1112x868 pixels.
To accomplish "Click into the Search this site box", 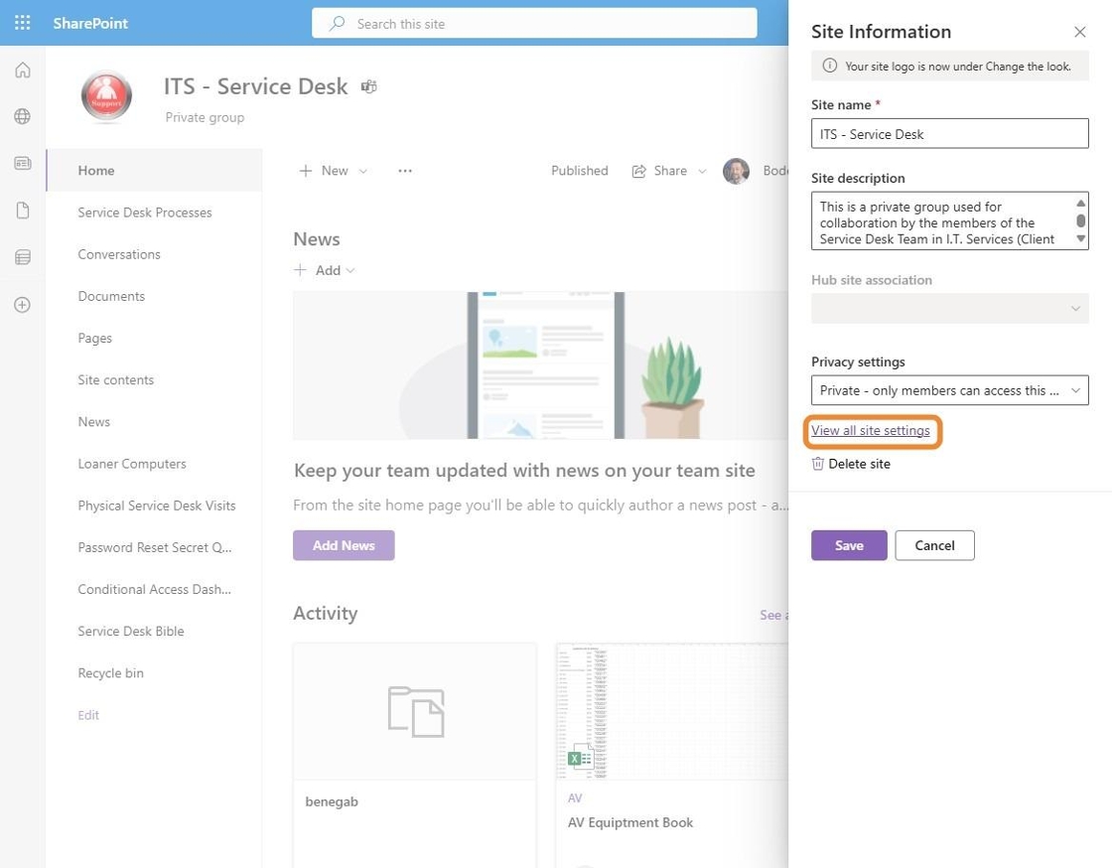I will [534, 24].
